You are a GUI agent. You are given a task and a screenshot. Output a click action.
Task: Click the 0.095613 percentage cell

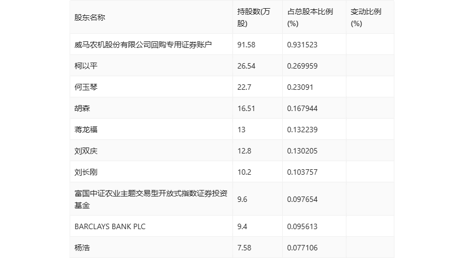(302, 226)
